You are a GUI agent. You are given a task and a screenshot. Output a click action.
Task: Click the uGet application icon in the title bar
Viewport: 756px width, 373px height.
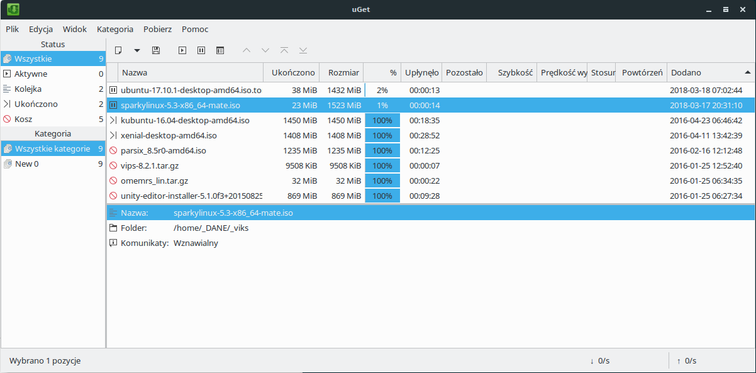click(13, 9)
